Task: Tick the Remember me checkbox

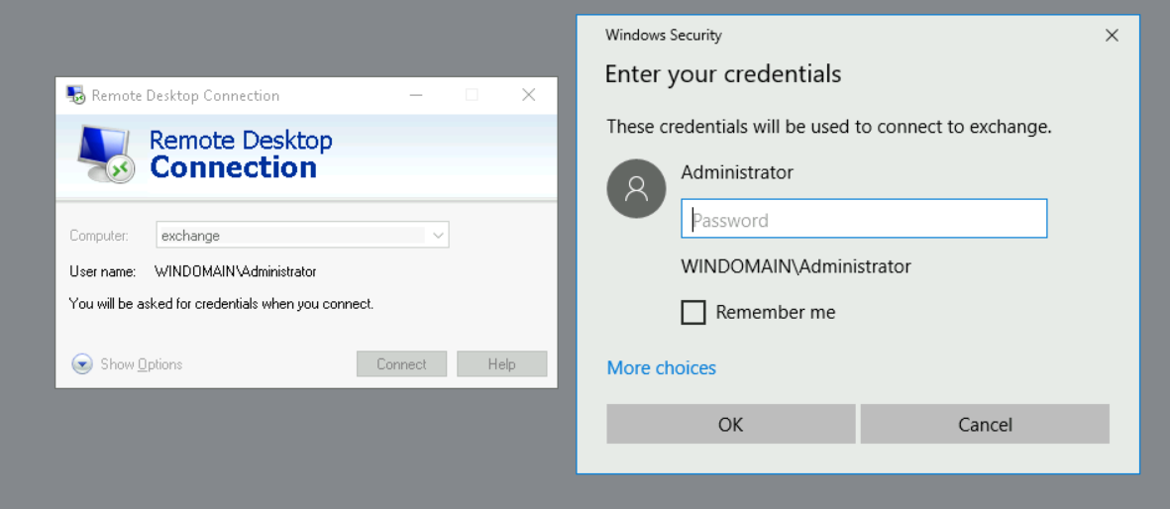Action: tap(693, 312)
